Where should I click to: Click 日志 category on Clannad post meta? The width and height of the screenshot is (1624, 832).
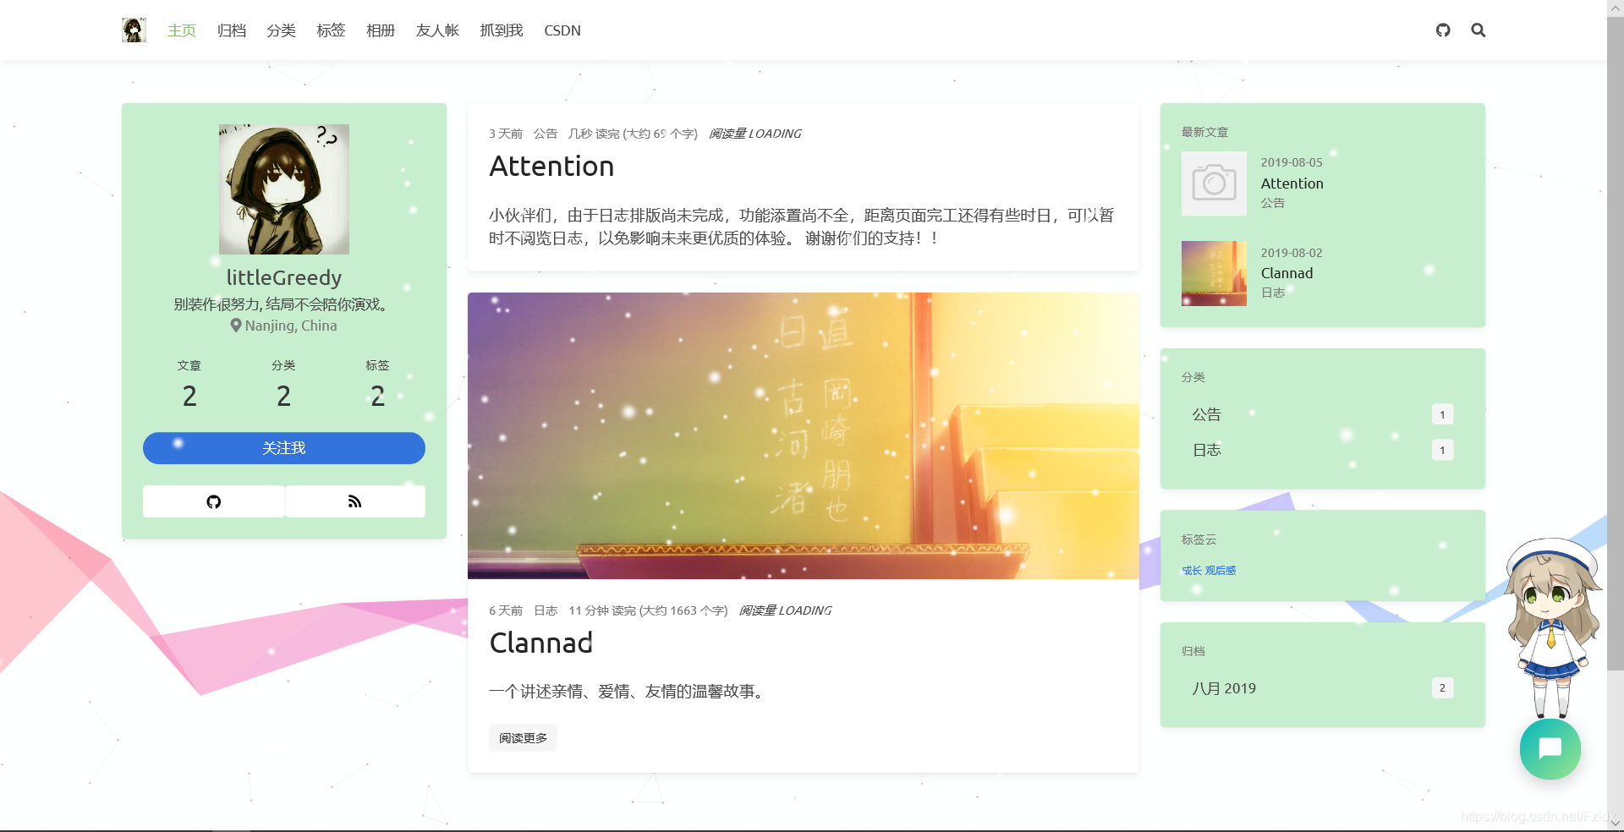pos(546,610)
